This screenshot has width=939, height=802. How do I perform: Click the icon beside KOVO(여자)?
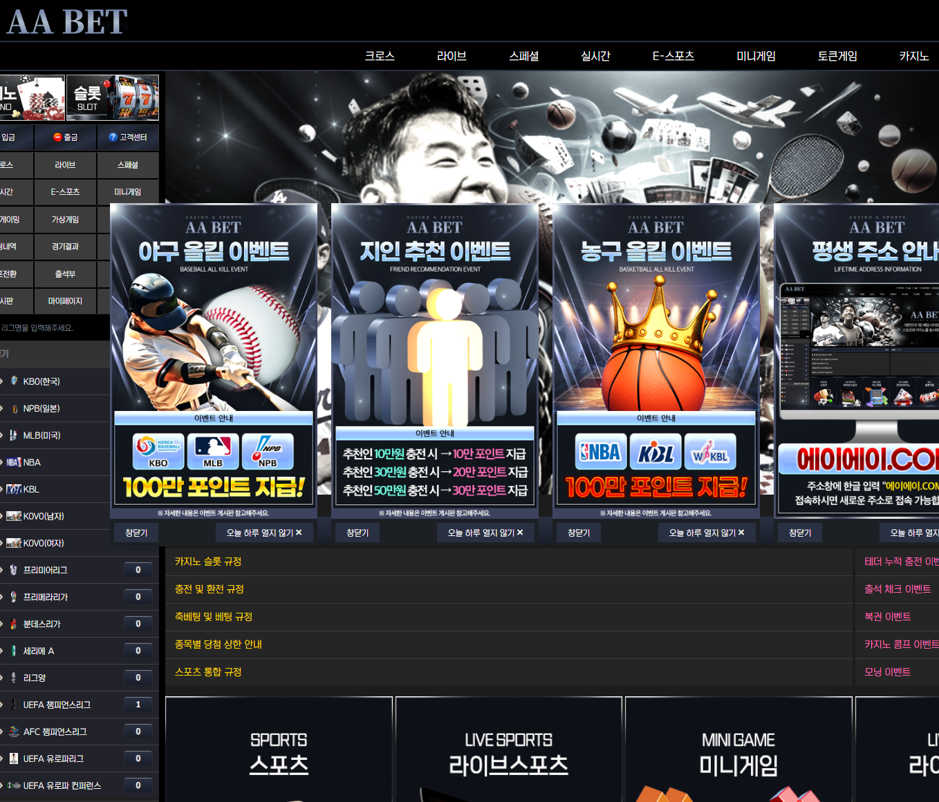point(14,544)
